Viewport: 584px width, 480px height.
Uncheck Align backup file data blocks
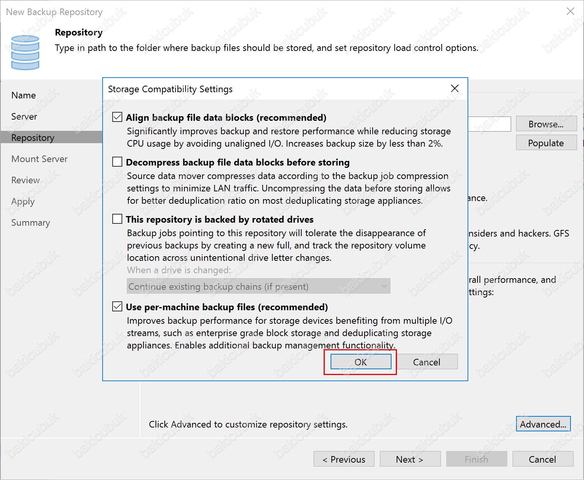(x=117, y=117)
